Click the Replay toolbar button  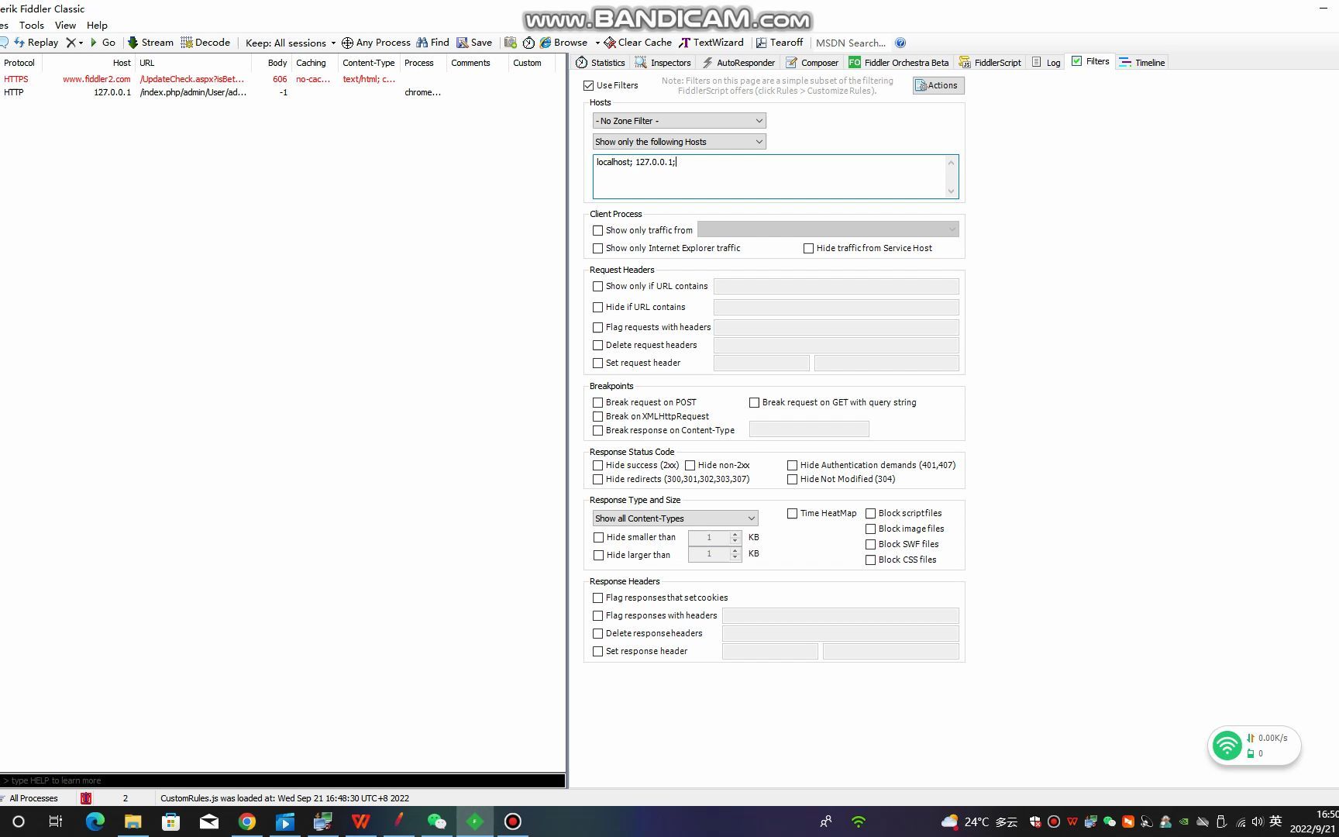[36, 43]
